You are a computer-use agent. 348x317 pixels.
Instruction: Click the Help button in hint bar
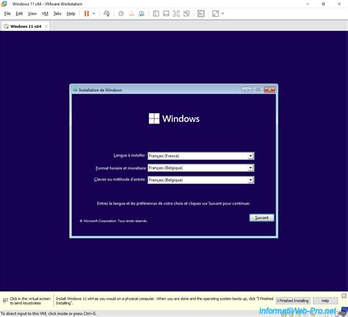point(325,301)
